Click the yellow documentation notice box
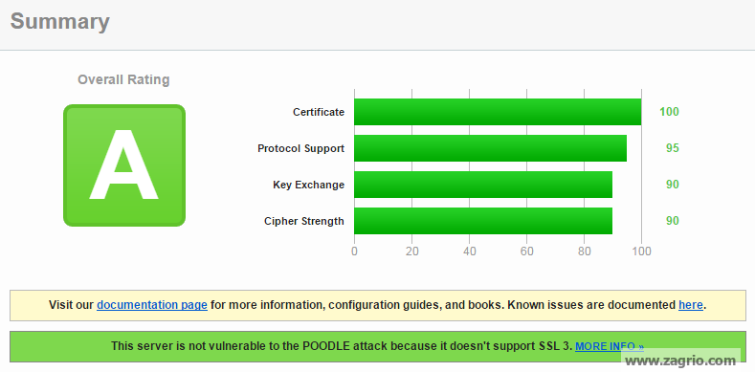This screenshot has height=372, width=755. (x=377, y=305)
